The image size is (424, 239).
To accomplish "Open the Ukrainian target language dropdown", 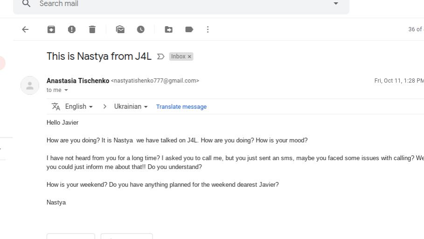I will pos(131,106).
